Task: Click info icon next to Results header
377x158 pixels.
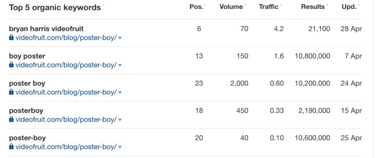Action: [327, 4]
